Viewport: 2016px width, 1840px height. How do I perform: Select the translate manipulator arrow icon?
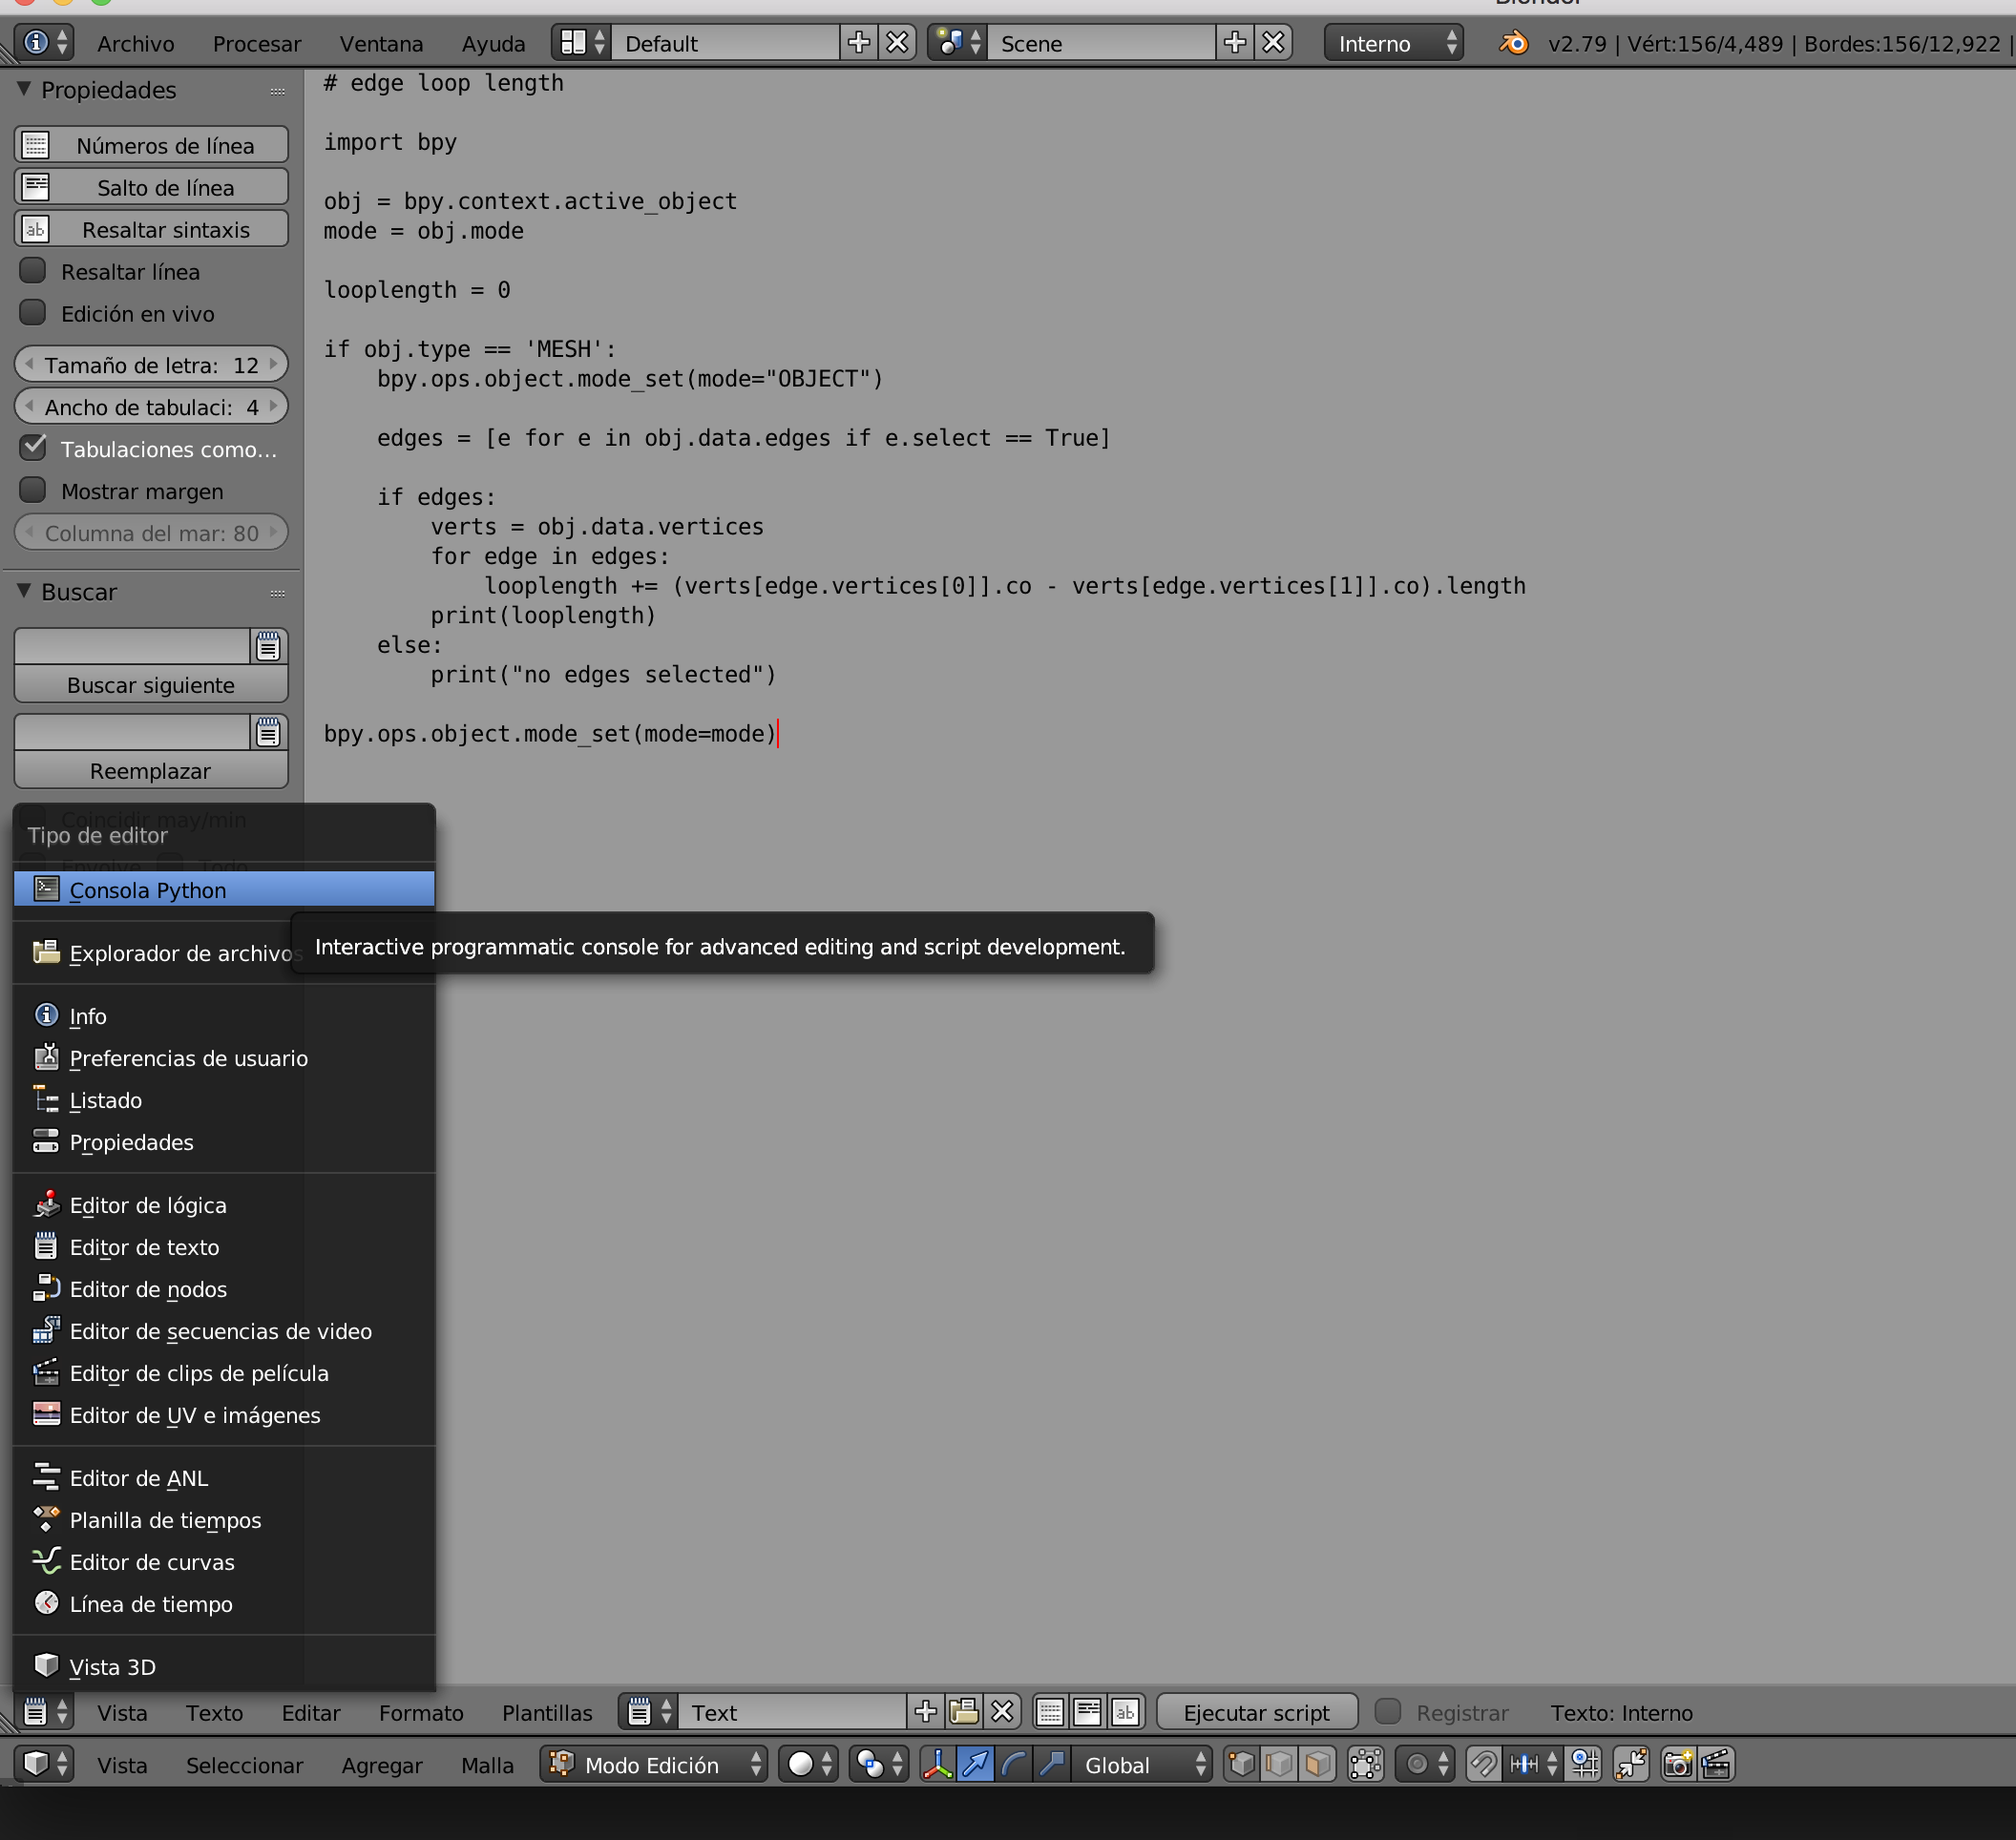pos(975,1765)
